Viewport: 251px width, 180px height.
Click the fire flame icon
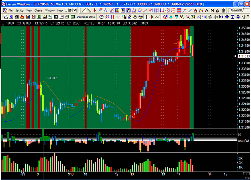[x=22, y=17]
